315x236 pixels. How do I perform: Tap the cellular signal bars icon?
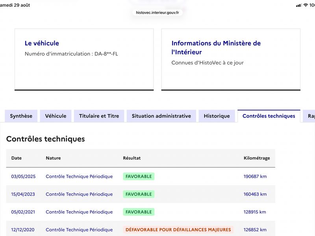click(299, 5)
